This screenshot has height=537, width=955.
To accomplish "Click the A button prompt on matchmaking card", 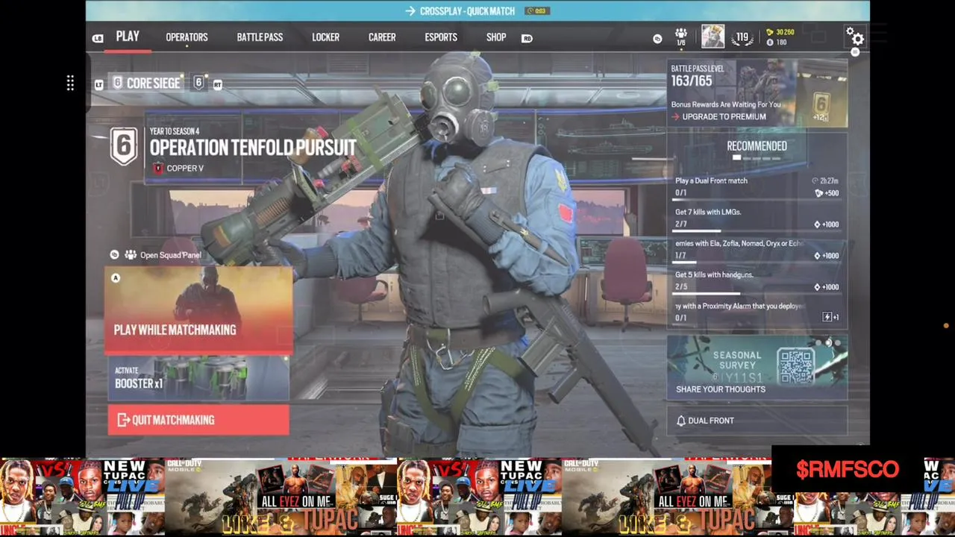I will (116, 278).
